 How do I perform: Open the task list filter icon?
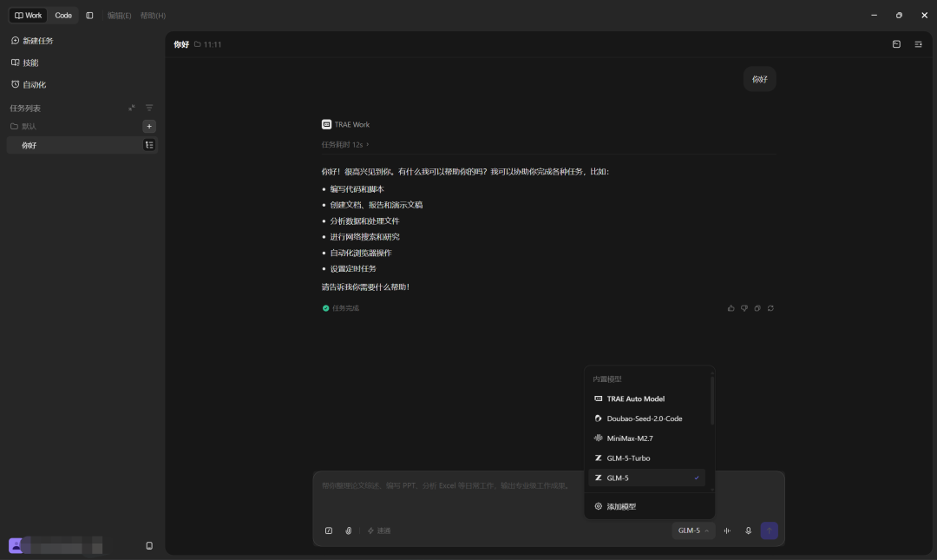click(149, 109)
